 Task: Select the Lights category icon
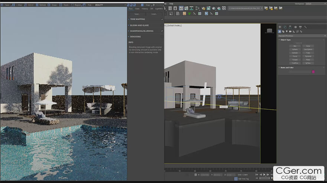click(287, 31)
